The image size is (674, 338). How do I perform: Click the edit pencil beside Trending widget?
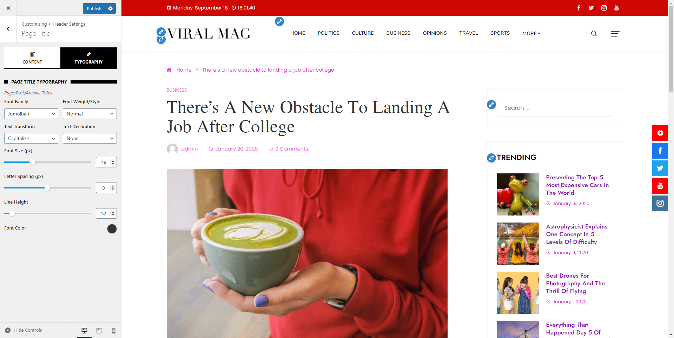click(491, 158)
